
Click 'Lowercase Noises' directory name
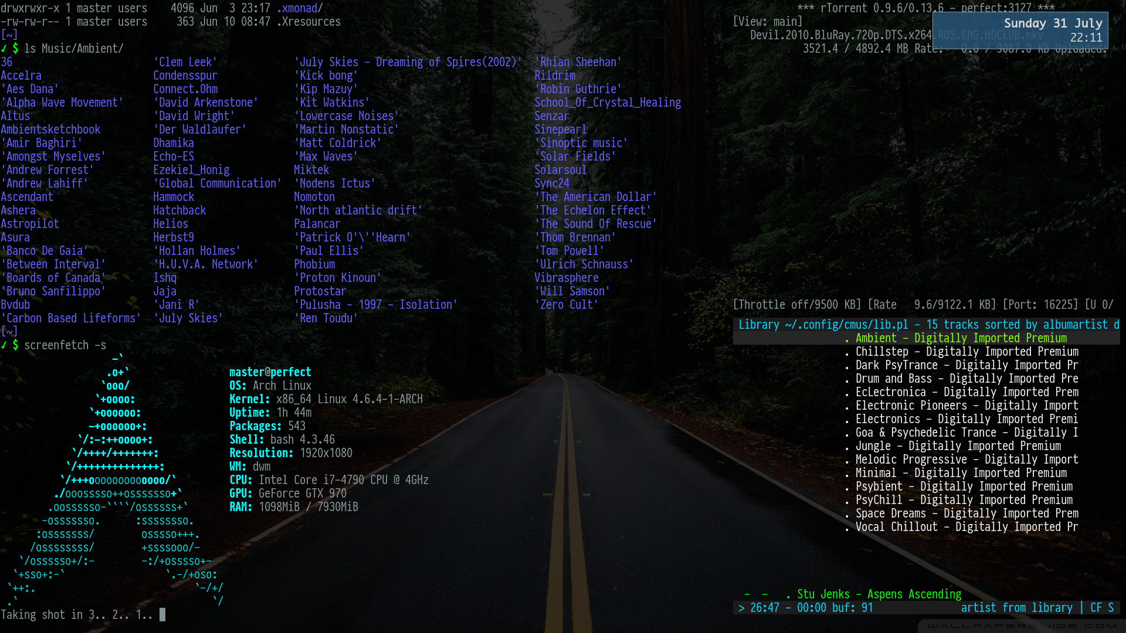347,116
